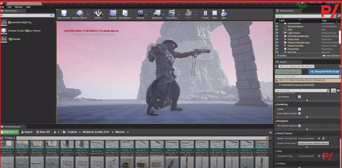Viewport: 342px width, 168px height.
Task: Click the Save Current toolbar icon
Action: [x=64, y=14]
